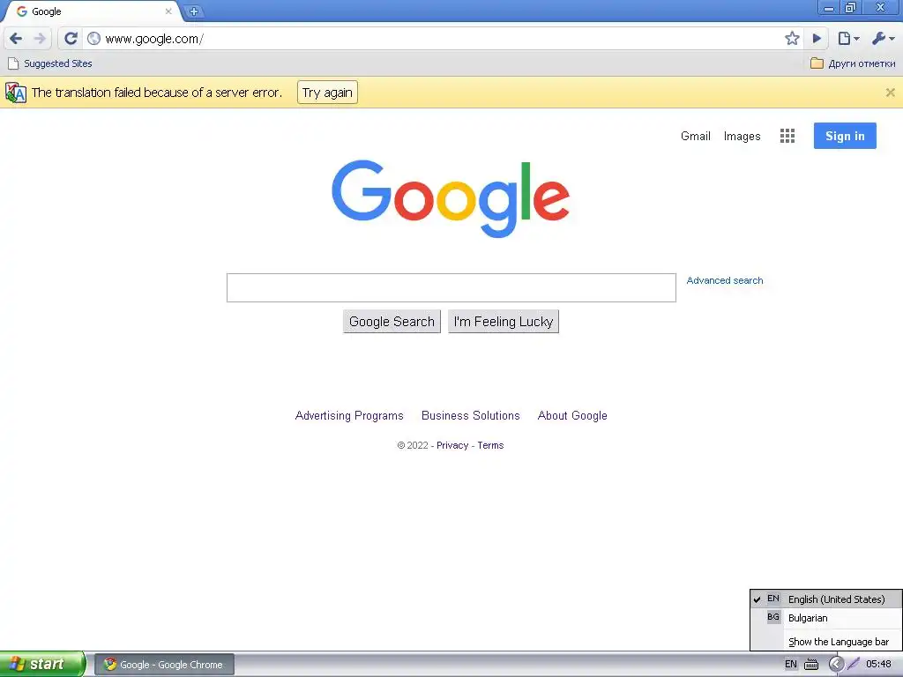The width and height of the screenshot is (903, 677).
Task: Click the Google Search button
Action: pos(392,321)
